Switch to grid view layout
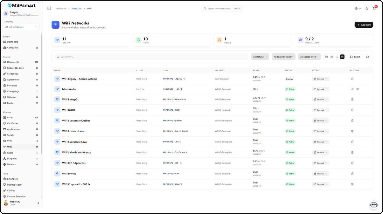Viewport: 383px width, 214px height. pos(327,57)
